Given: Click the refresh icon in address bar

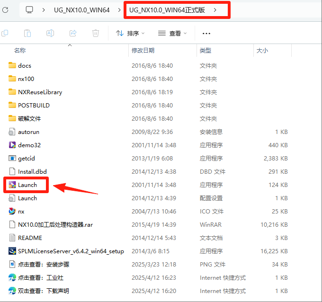Looking at the screenshot, I should (x=5, y=10).
